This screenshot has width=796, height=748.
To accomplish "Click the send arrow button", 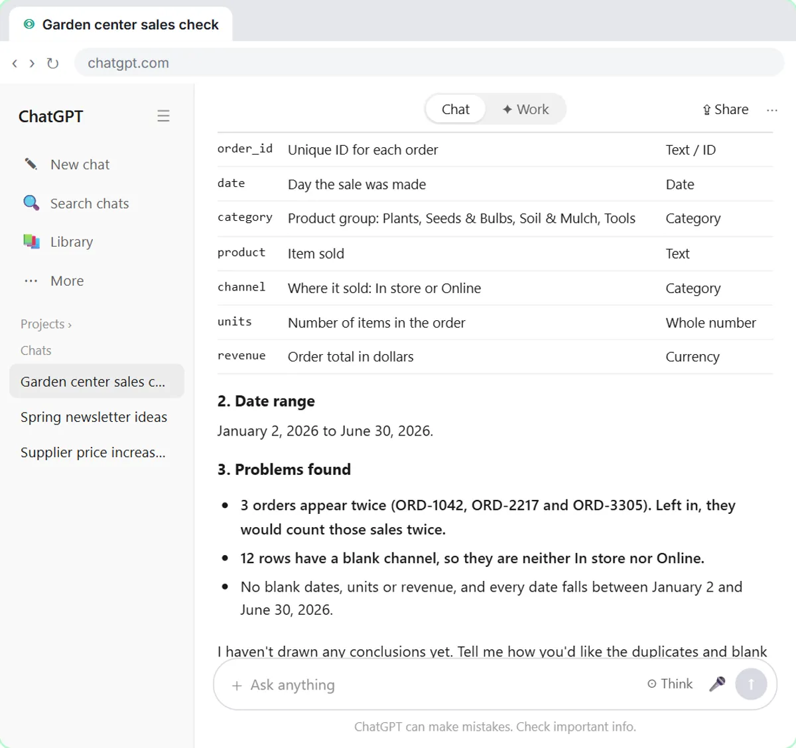I will coord(752,684).
